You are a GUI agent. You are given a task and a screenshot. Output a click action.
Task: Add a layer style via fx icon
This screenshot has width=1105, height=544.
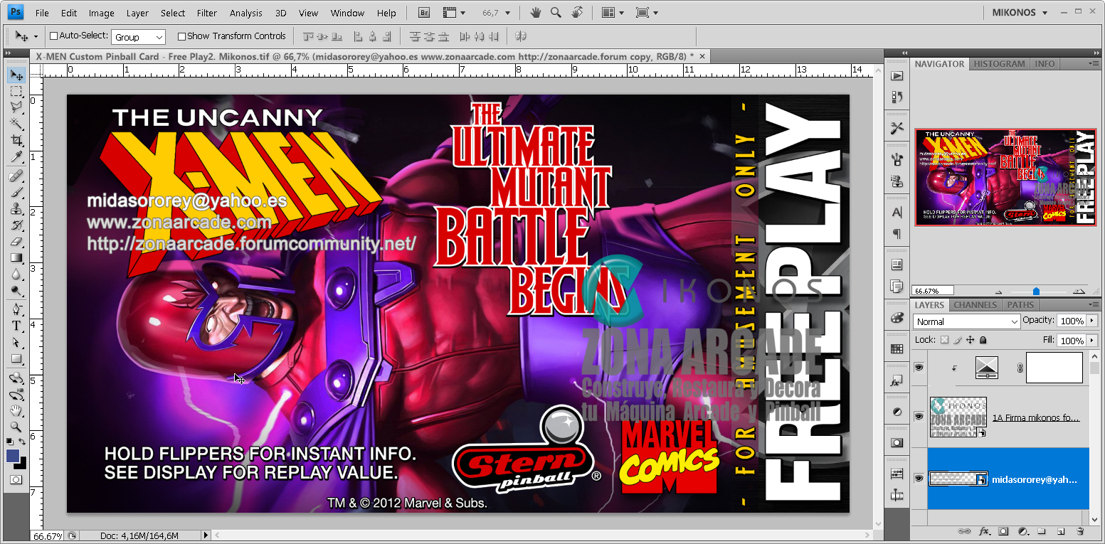tap(985, 531)
